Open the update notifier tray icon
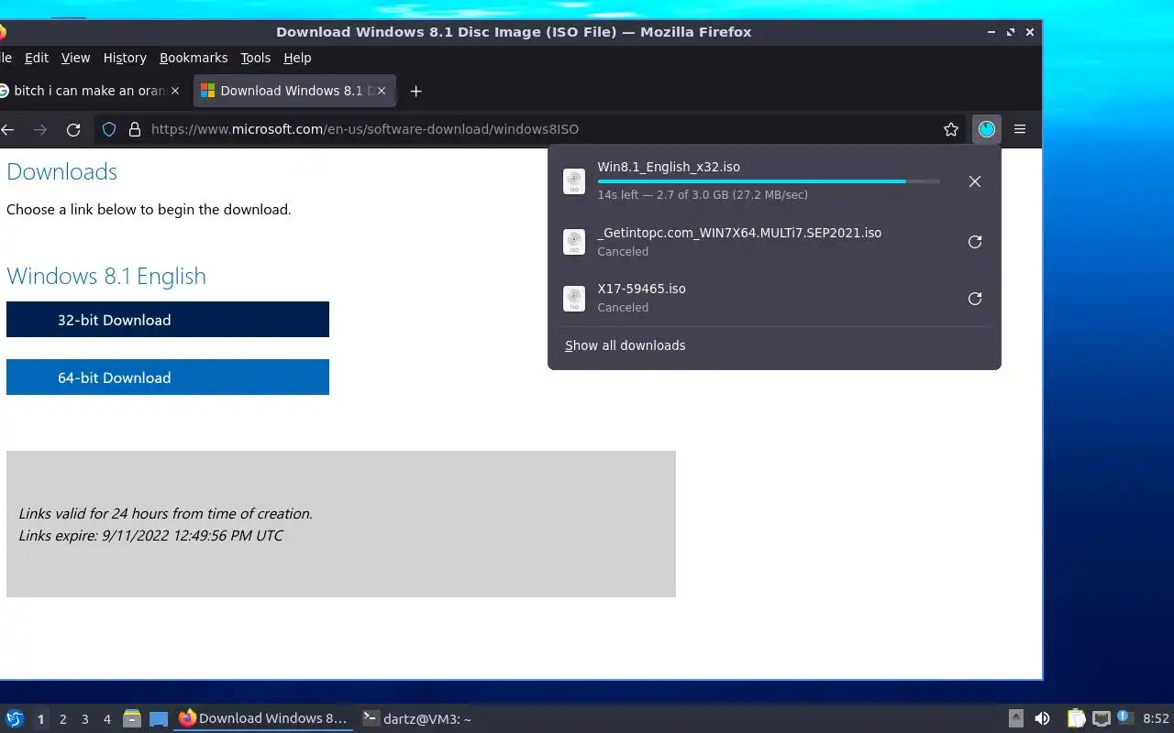 (1125, 718)
